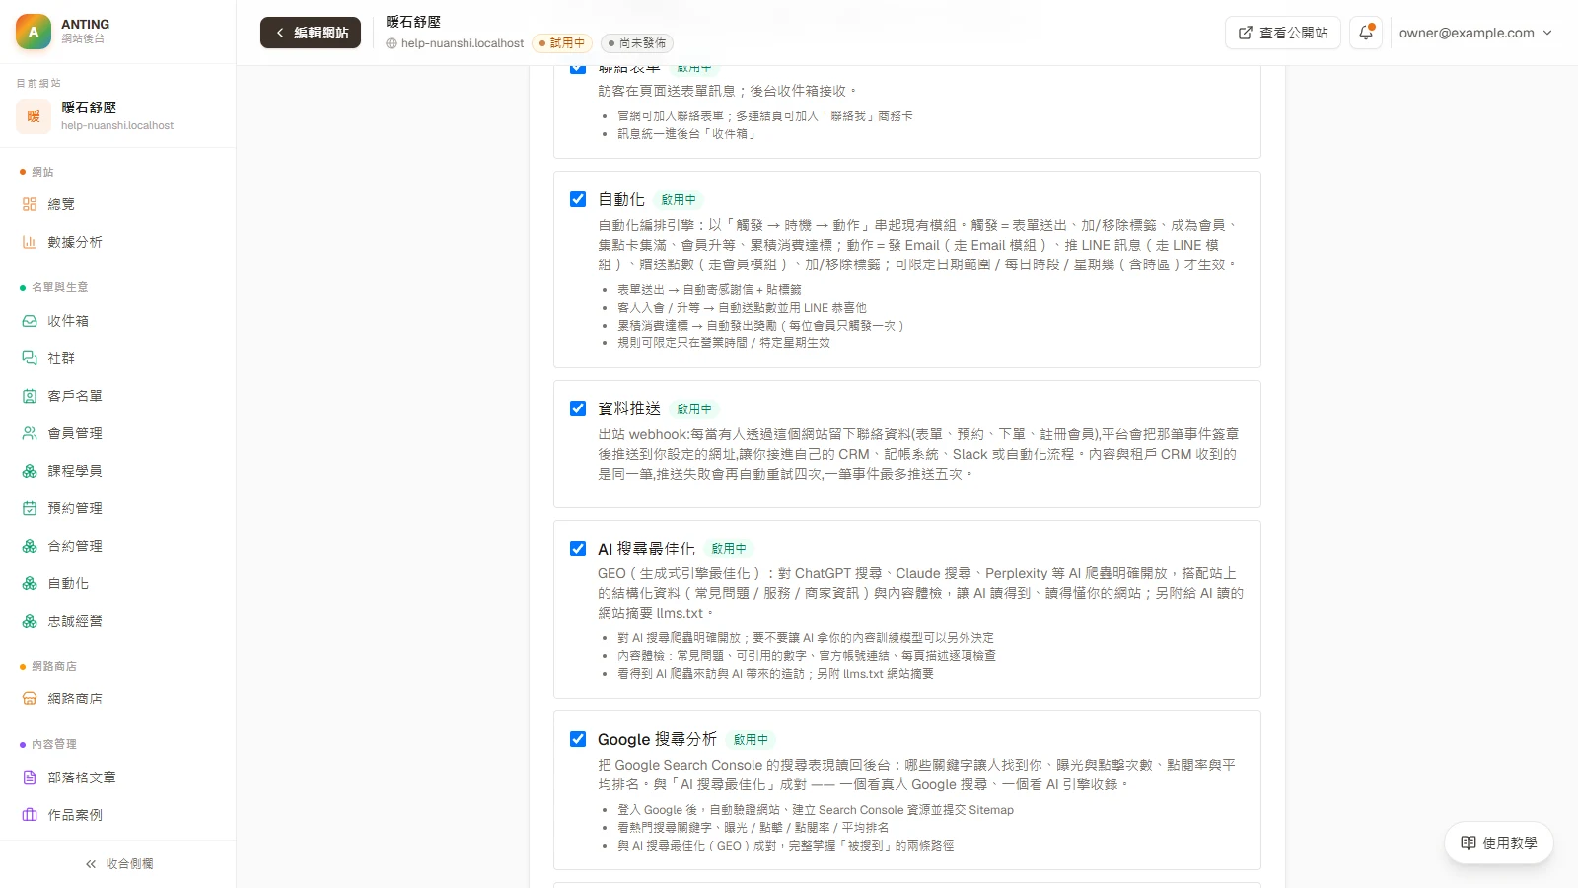Click the 忠誠經營 sidebar icon
This screenshot has width=1578, height=888.
coord(30,621)
